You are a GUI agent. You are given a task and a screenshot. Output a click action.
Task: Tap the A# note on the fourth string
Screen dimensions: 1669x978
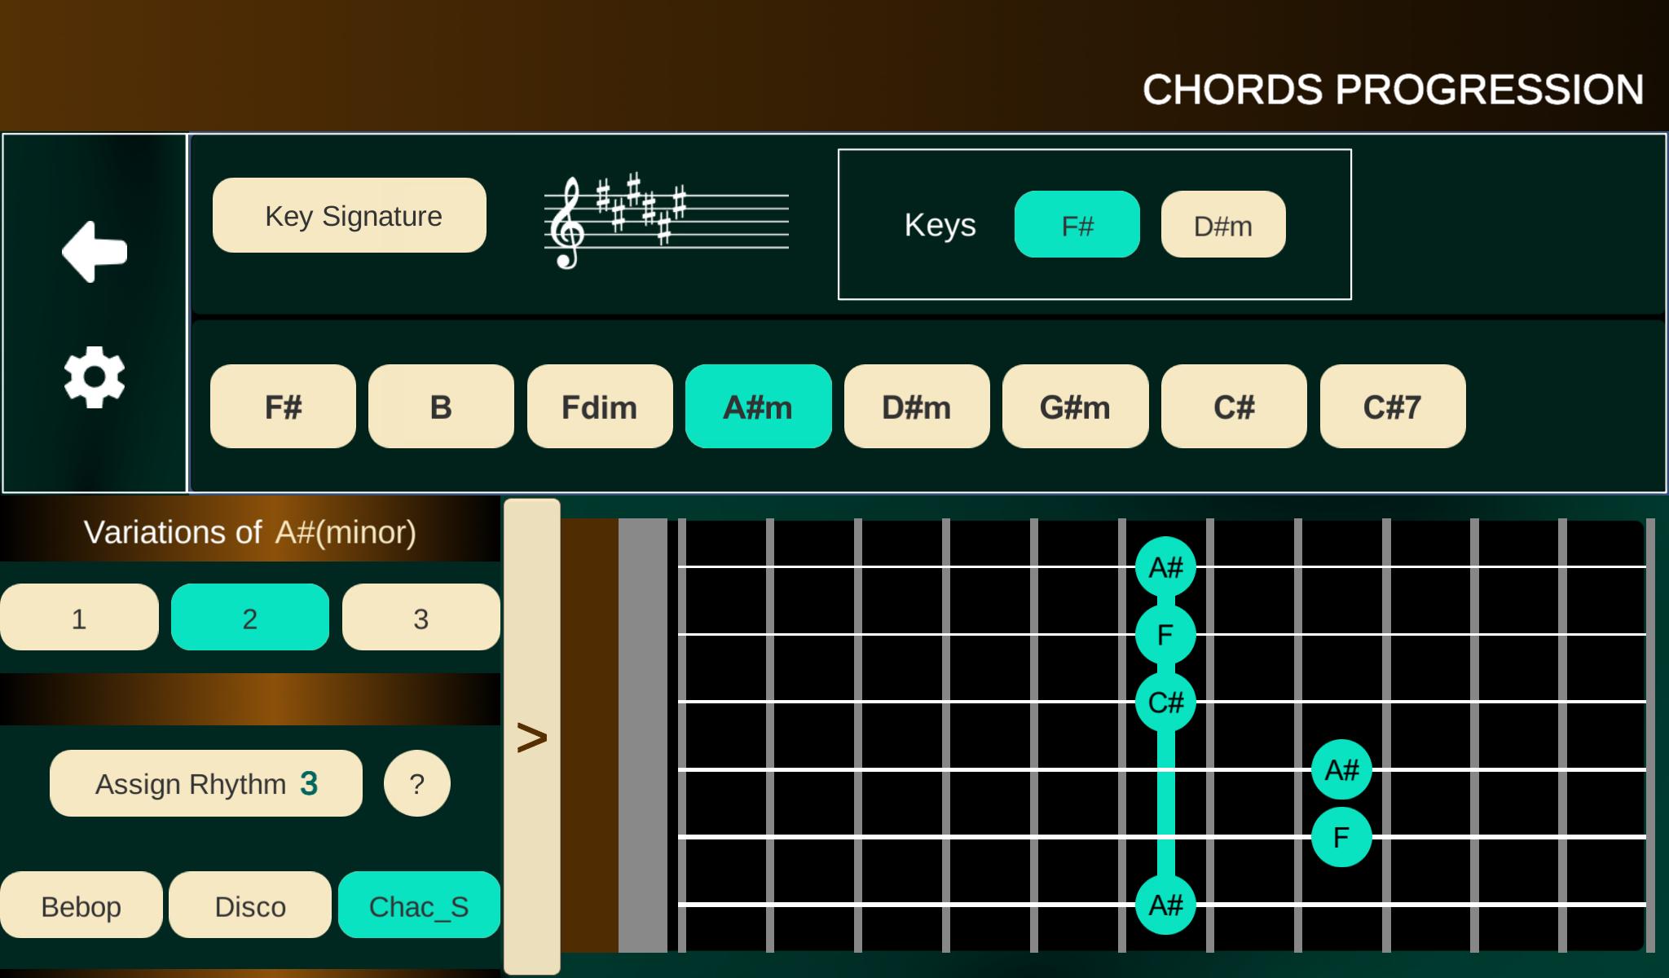pos(1341,769)
